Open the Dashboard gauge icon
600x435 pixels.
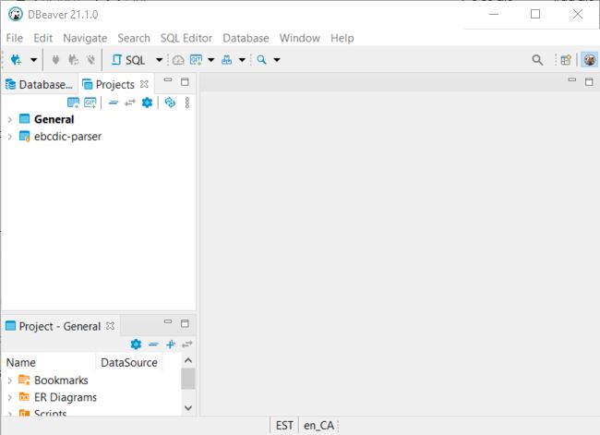tap(178, 60)
